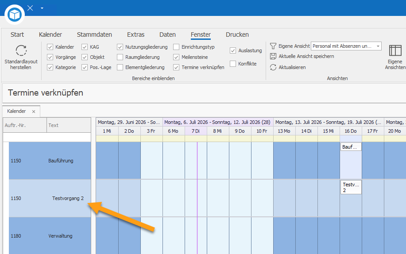Click the Aktualisieren button label
The width and height of the screenshot is (406, 254).
[292, 67]
